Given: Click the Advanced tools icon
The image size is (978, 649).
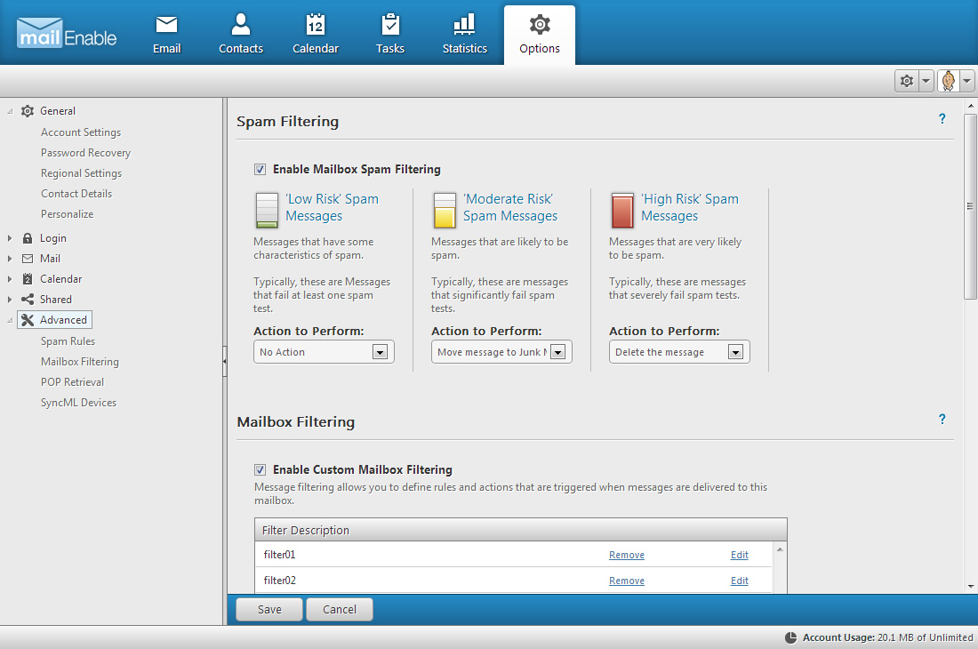Looking at the screenshot, I should click(x=28, y=320).
